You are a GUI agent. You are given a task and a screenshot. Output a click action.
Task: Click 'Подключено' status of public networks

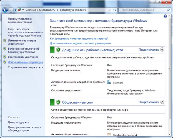point(149,102)
